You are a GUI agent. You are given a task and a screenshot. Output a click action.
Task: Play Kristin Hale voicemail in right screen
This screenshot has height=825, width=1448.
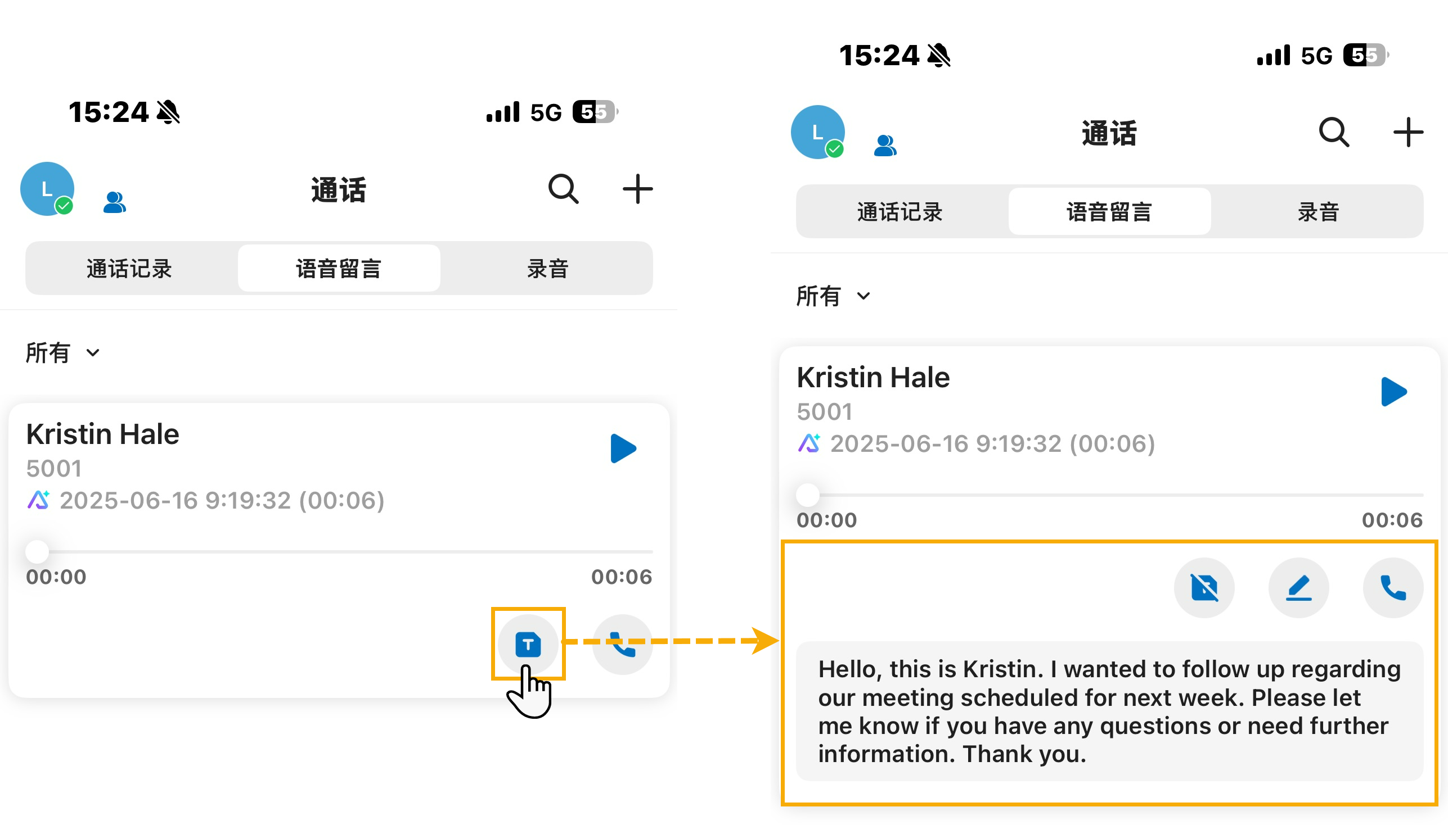coord(1393,392)
